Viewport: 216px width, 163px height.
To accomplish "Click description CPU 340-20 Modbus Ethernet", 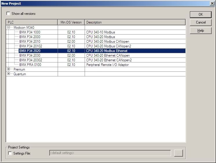I will tap(107, 51).
